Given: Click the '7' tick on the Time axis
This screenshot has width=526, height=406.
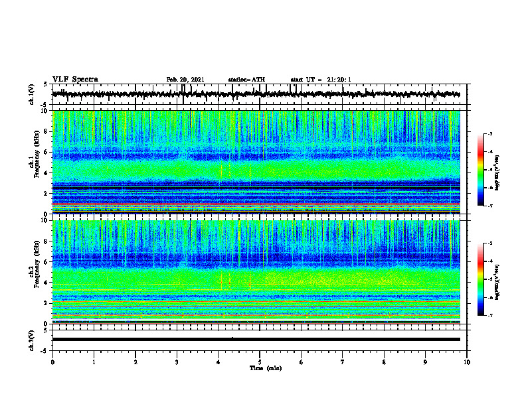Looking at the screenshot, I should (x=343, y=362).
